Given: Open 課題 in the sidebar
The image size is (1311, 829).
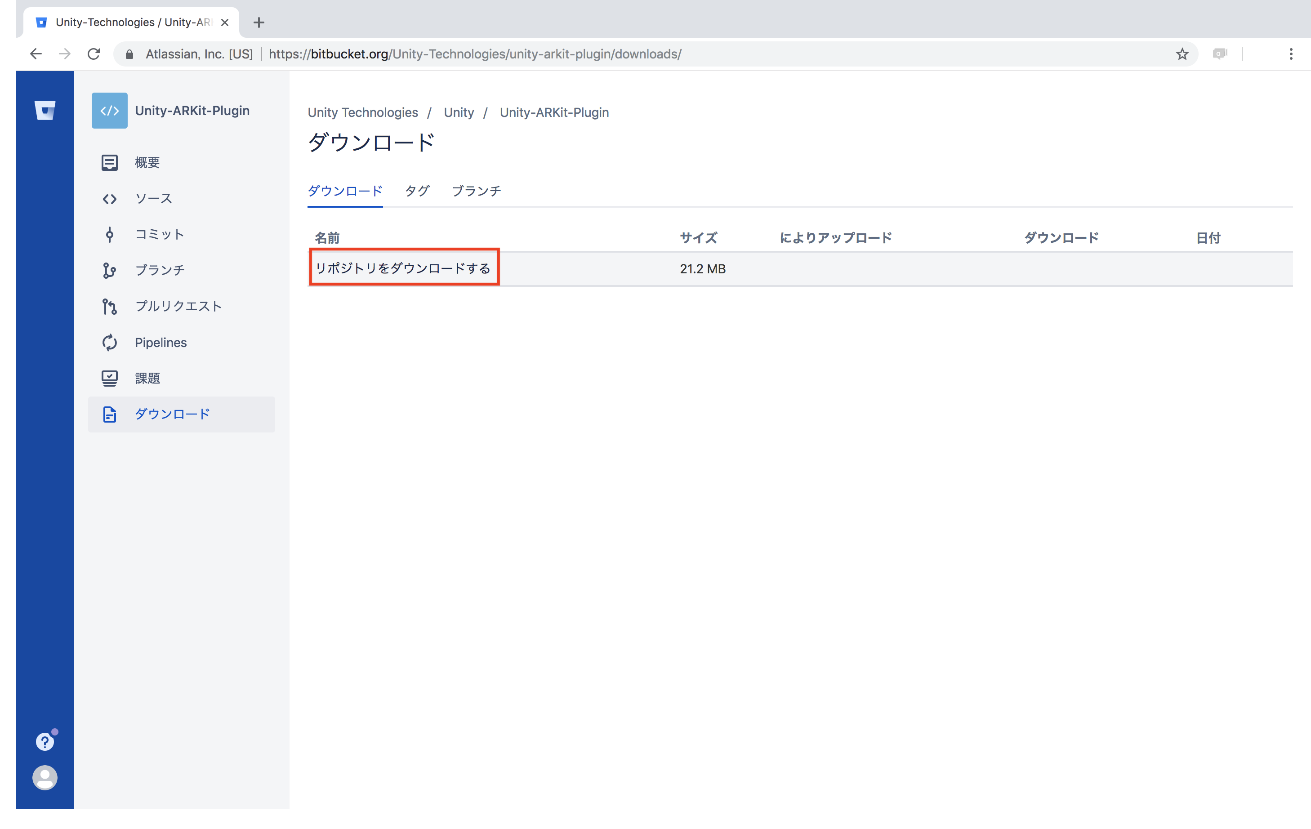Looking at the screenshot, I should [x=181, y=378].
